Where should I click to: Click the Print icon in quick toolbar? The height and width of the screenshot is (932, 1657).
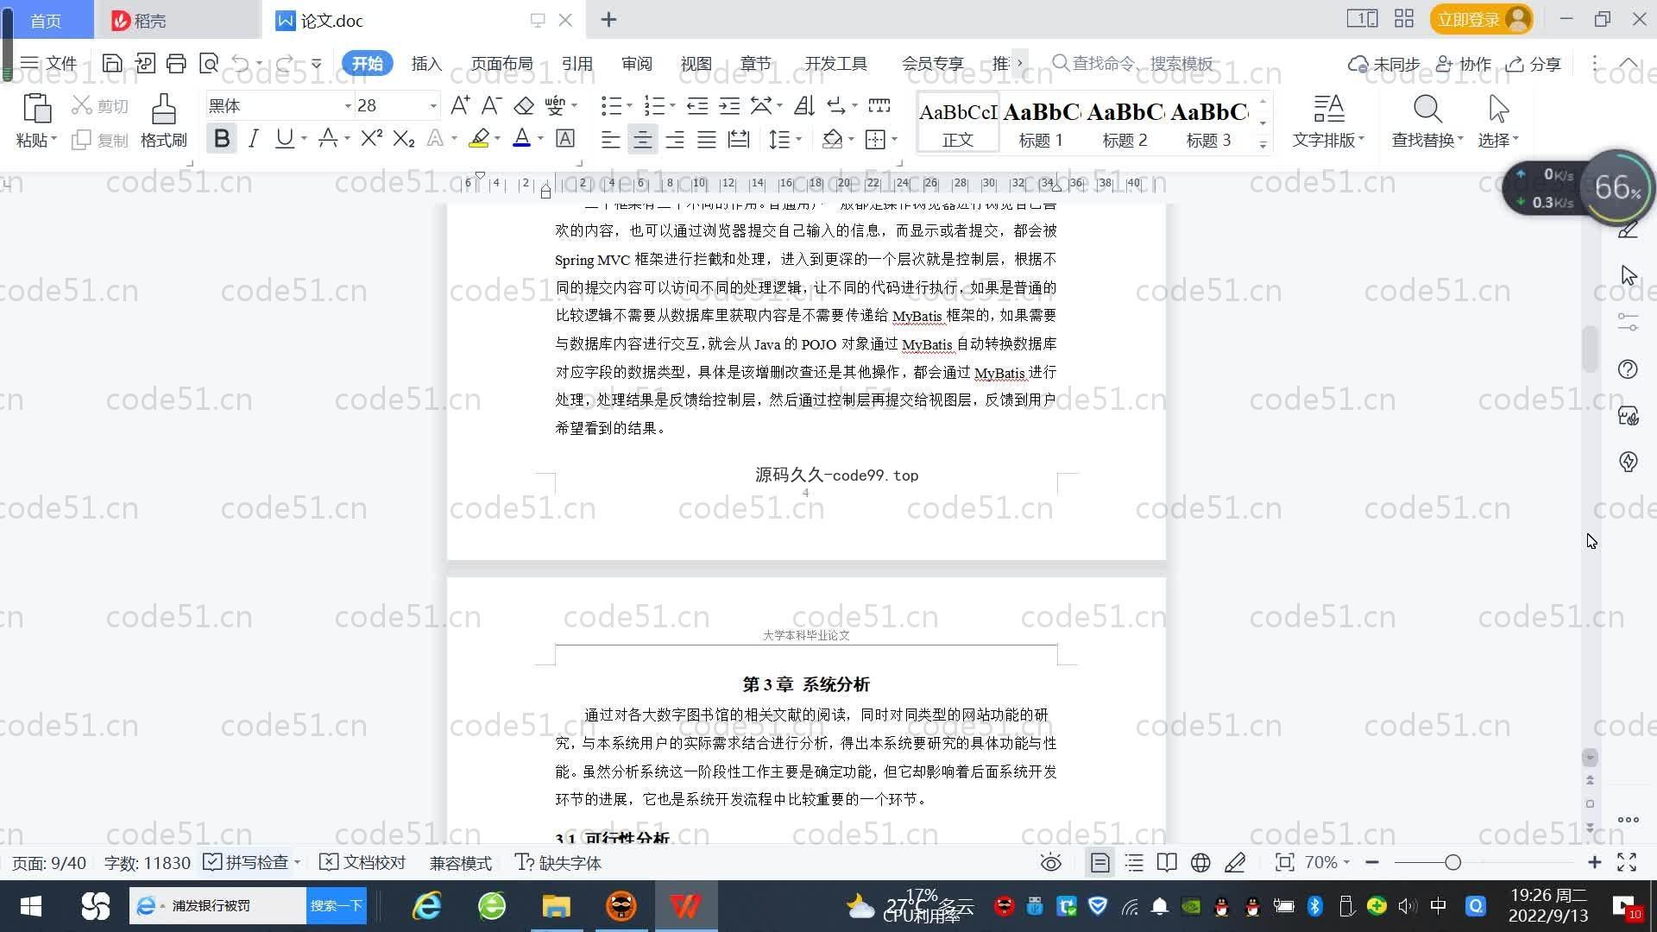pyautogui.click(x=176, y=63)
